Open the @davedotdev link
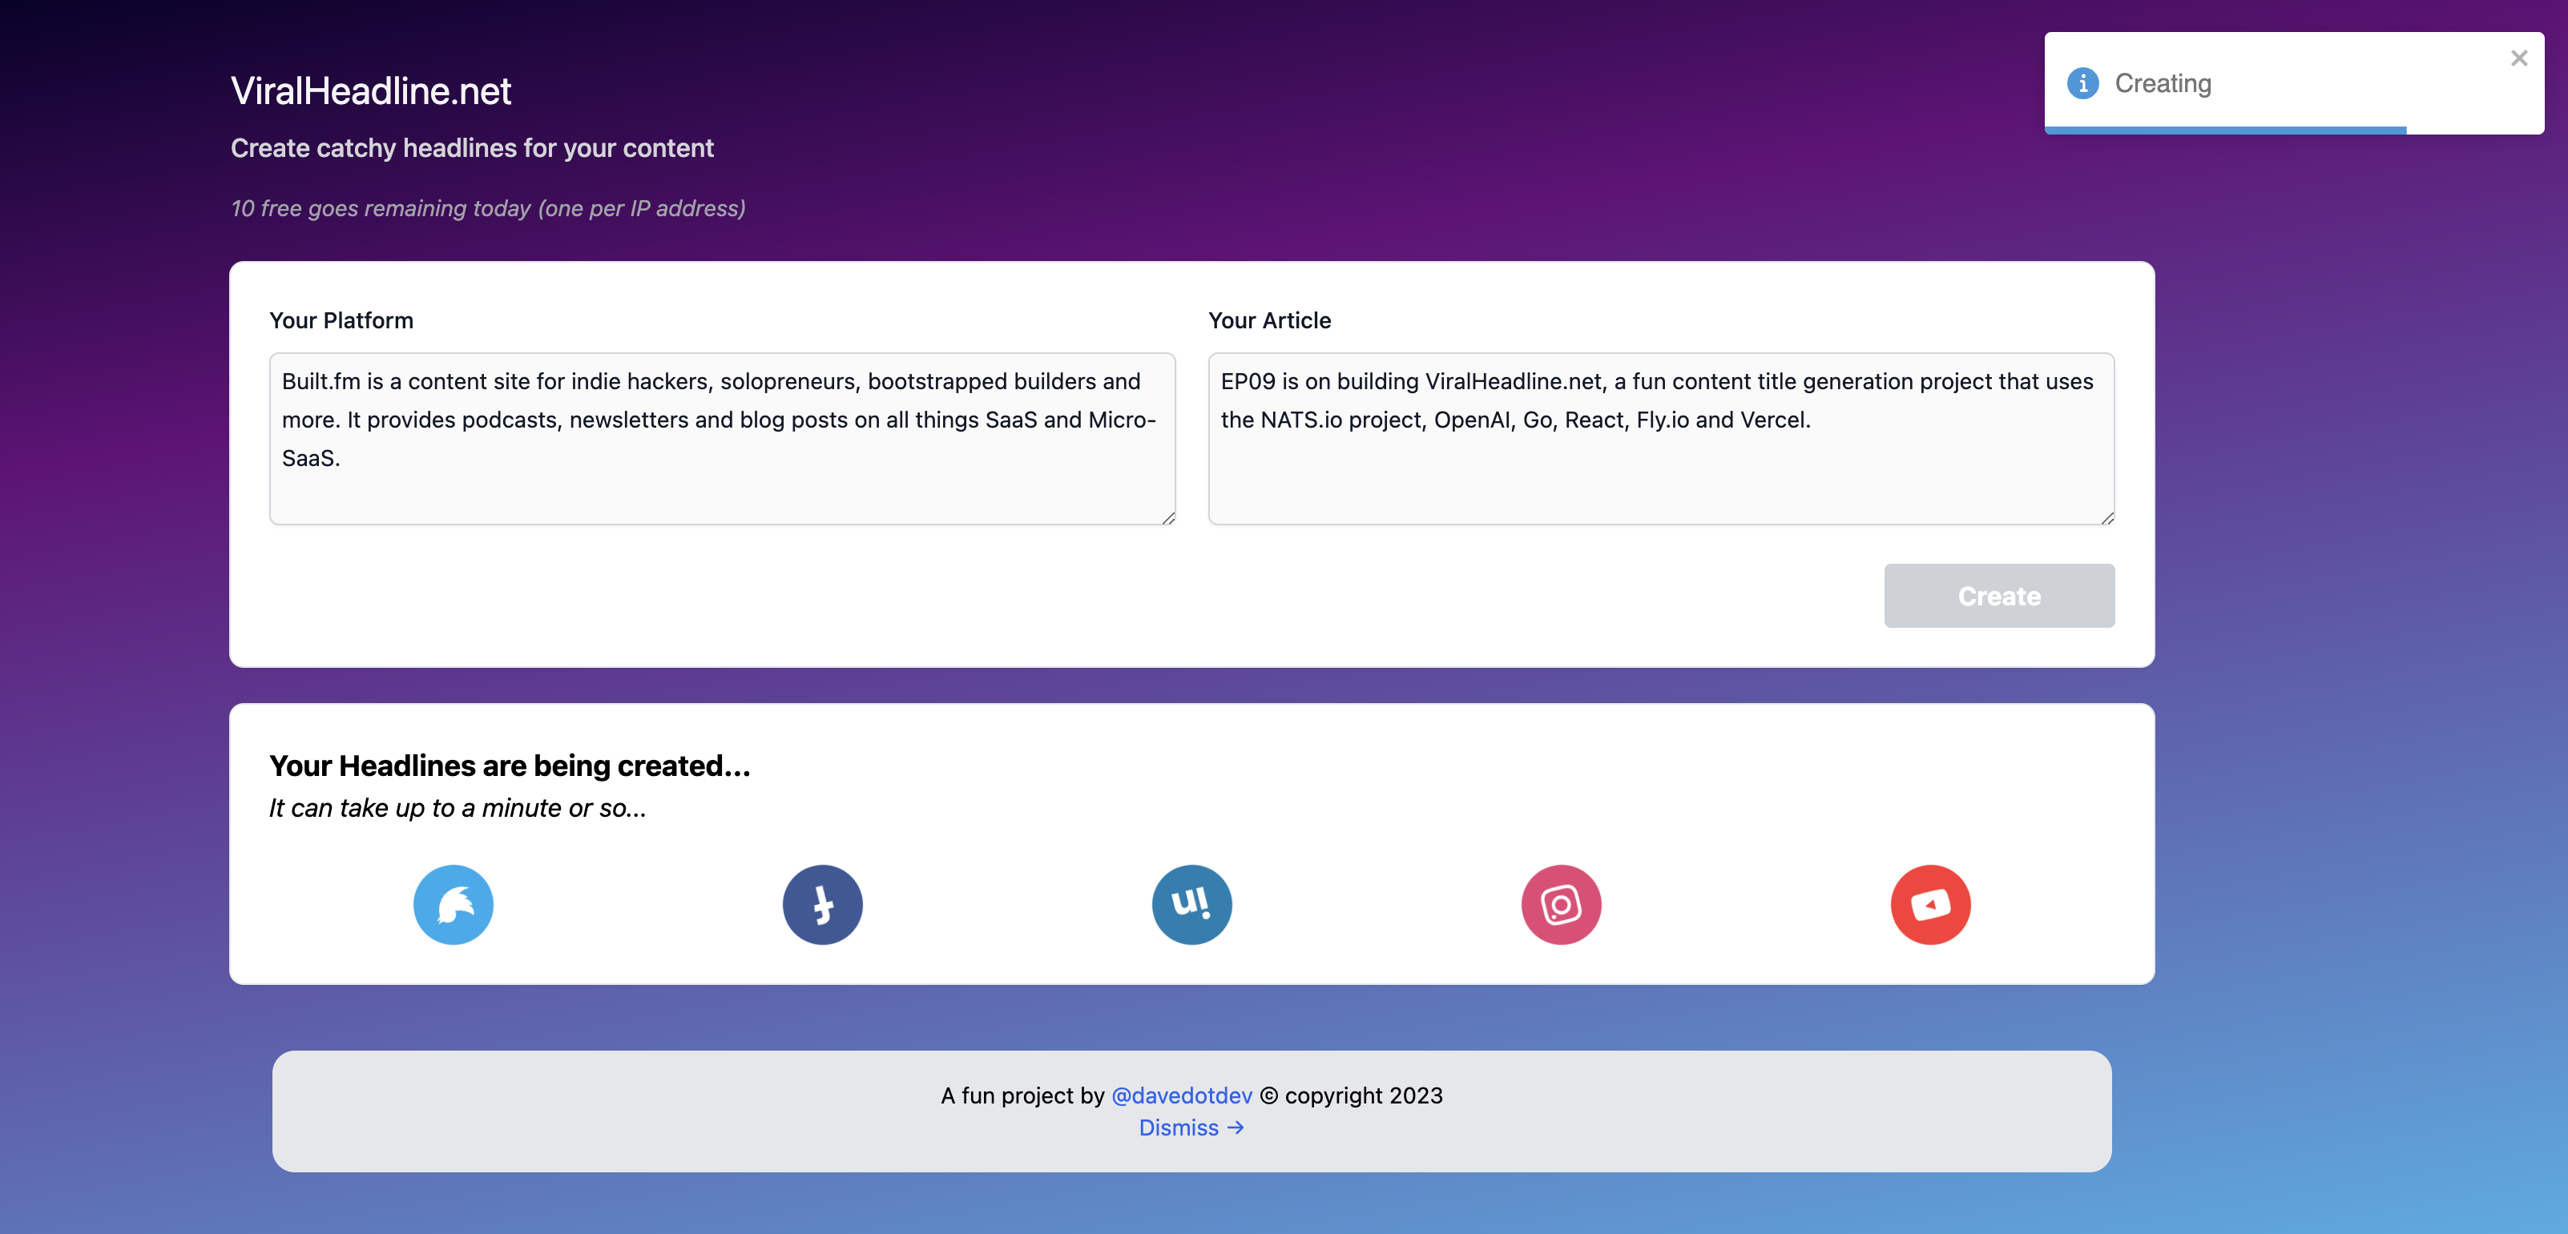Viewport: 2568px width, 1234px height. [x=1181, y=1095]
